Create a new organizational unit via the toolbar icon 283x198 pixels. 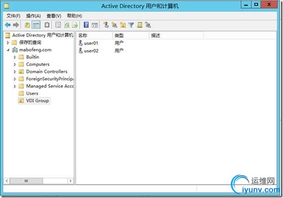pyautogui.click(x=123, y=25)
